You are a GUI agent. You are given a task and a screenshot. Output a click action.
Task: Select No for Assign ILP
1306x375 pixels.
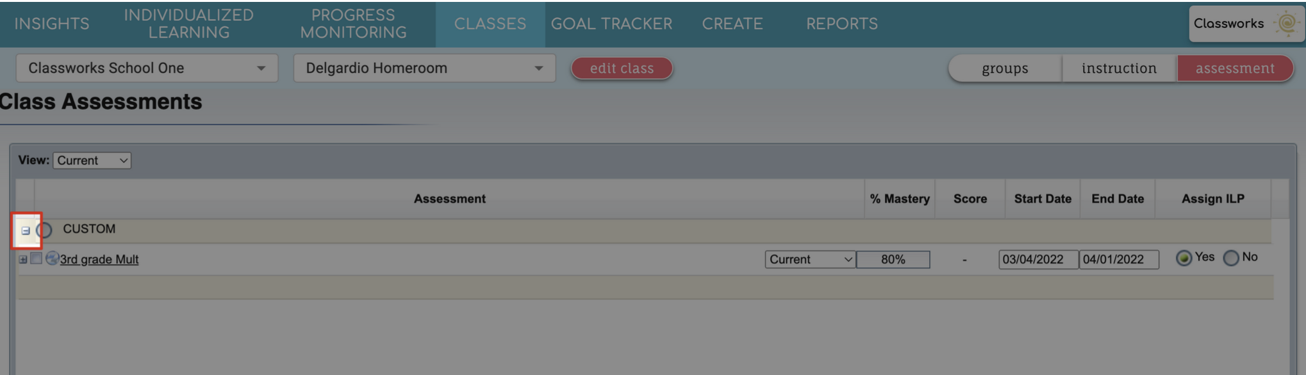tap(1232, 257)
